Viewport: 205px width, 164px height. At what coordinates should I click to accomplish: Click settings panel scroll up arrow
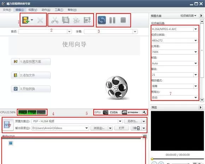click(x=202, y=21)
